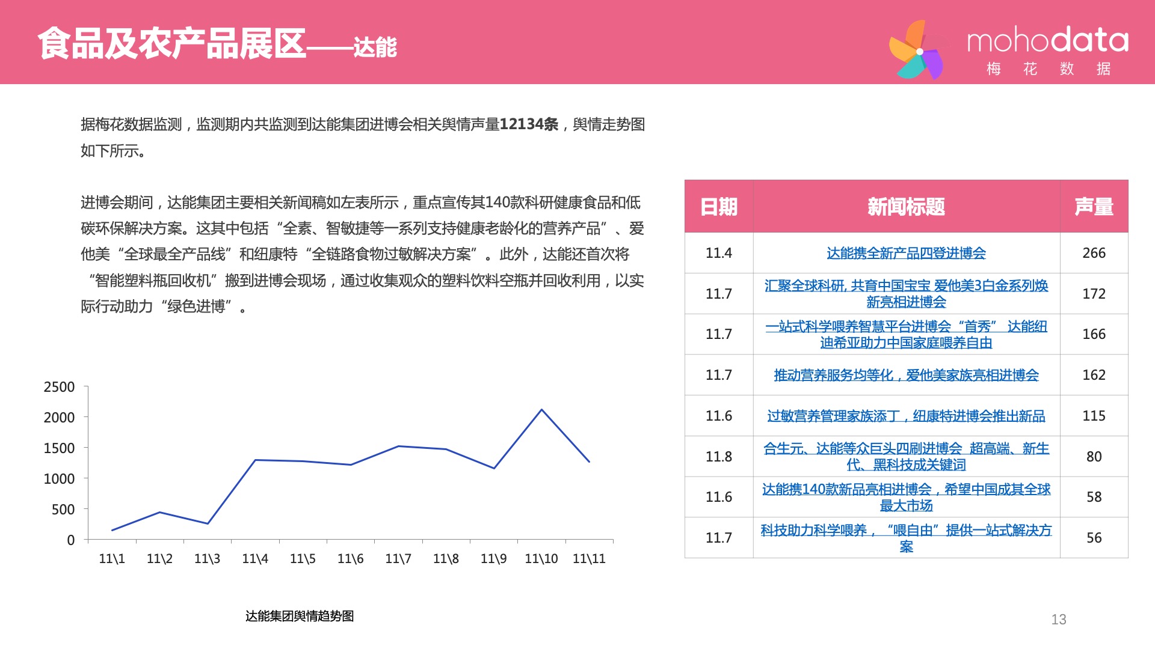This screenshot has width=1155, height=649.
Task: Select the 172 volume cell
Action: click(x=1094, y=294)
